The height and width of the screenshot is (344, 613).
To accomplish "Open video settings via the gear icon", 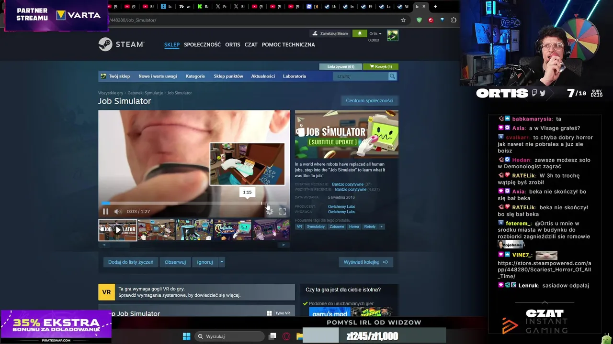I will tap(270, 211).
